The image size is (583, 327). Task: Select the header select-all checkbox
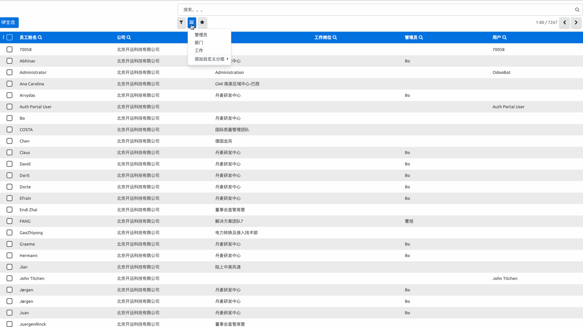9,37
